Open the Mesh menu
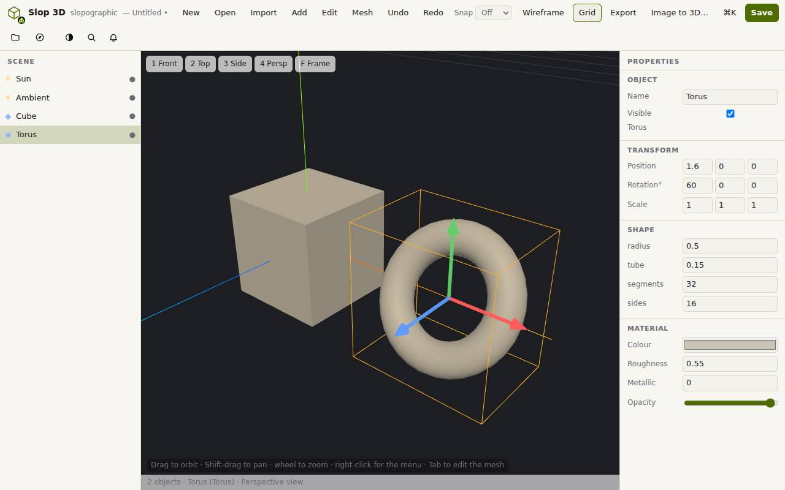Screen dimensions: 785x490 362,12
